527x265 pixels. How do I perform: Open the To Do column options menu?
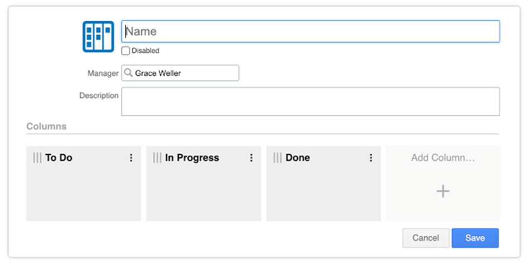pyautogui.click(x=131, y=158)
